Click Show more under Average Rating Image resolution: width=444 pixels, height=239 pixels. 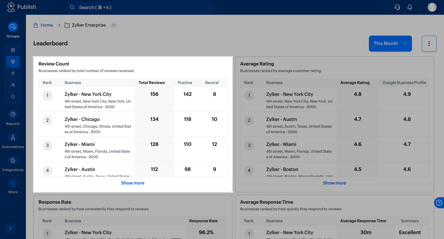point(334,183)
